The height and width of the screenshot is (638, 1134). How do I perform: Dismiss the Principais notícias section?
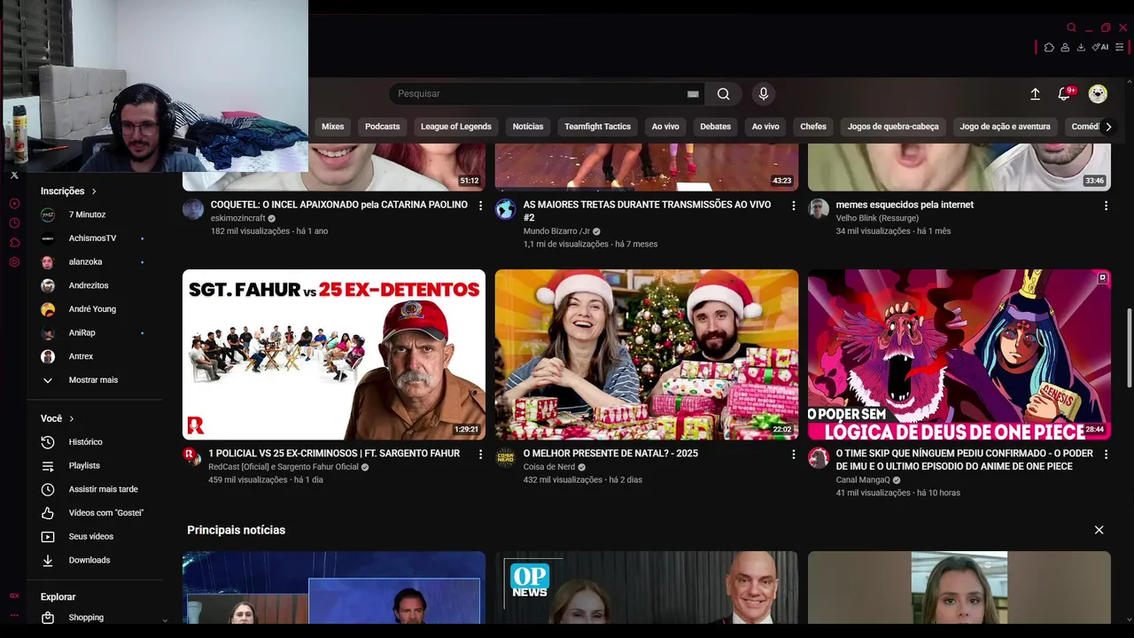point(1099,530)
